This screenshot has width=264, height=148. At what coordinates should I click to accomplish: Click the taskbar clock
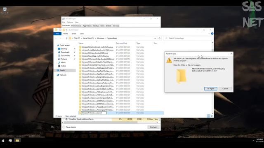pos(259,141)
